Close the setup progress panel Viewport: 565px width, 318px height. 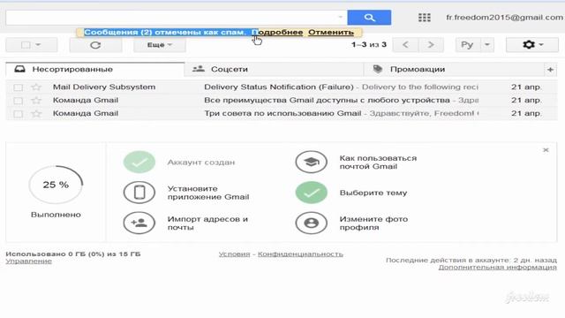tap(546, 150)
